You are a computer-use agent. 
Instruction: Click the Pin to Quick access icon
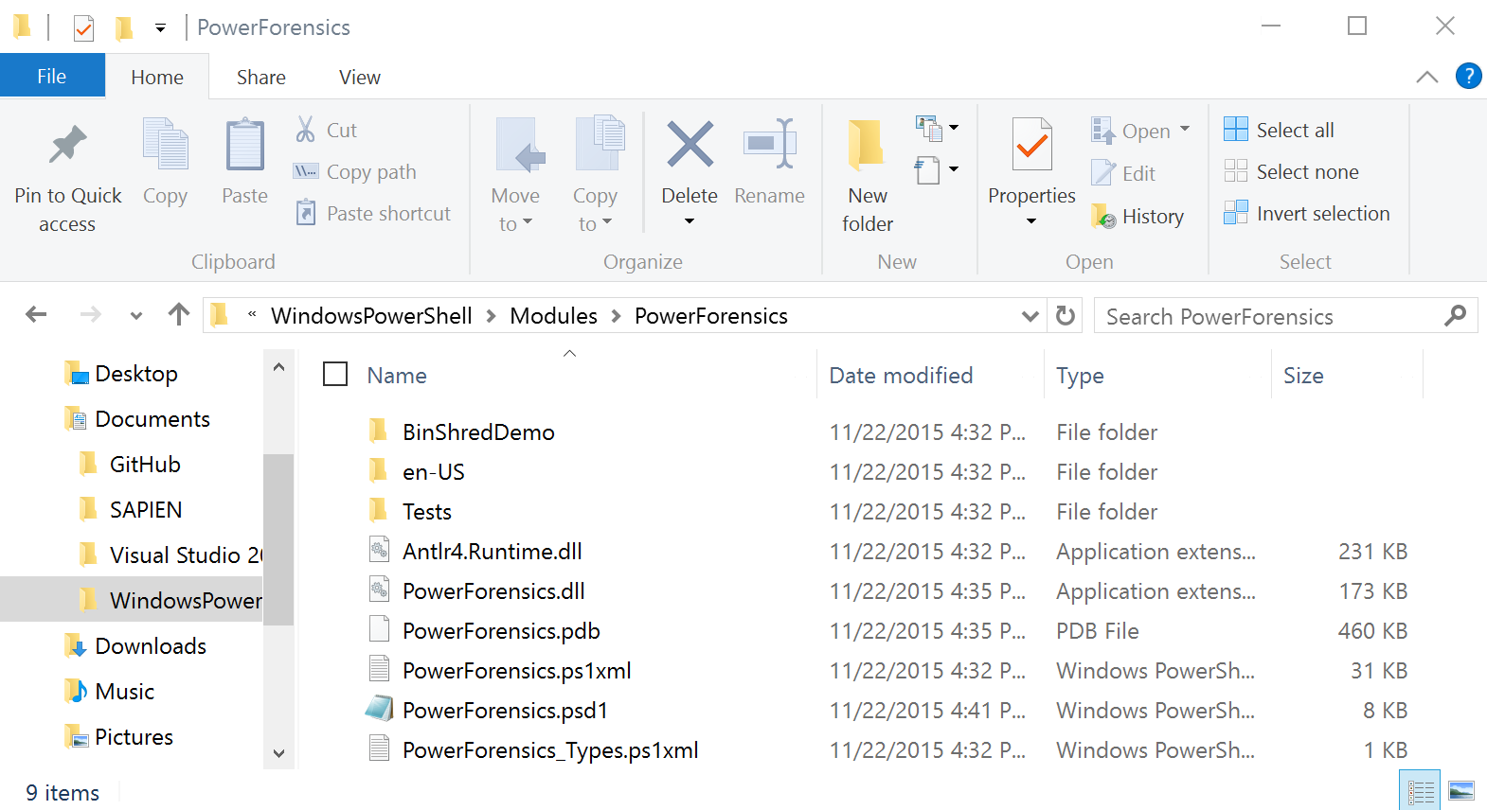pos(67,145)
